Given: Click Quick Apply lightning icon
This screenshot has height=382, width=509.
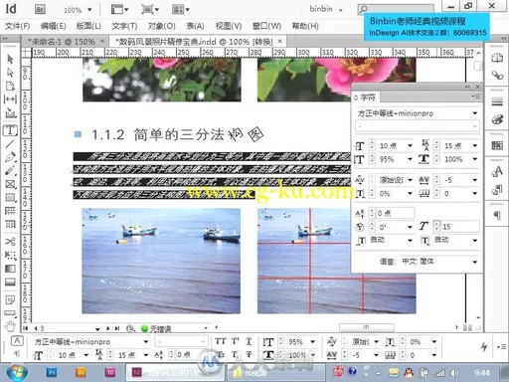Looking at the screenshot, I should [x=484, y=347].
